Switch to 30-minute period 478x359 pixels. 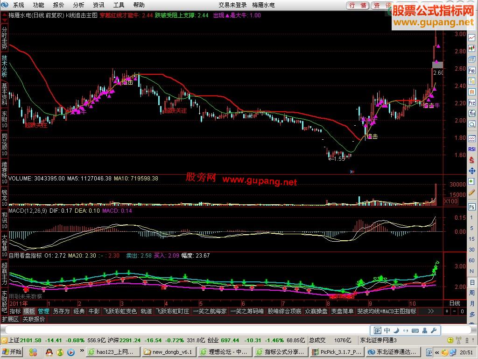pos(471,250)
